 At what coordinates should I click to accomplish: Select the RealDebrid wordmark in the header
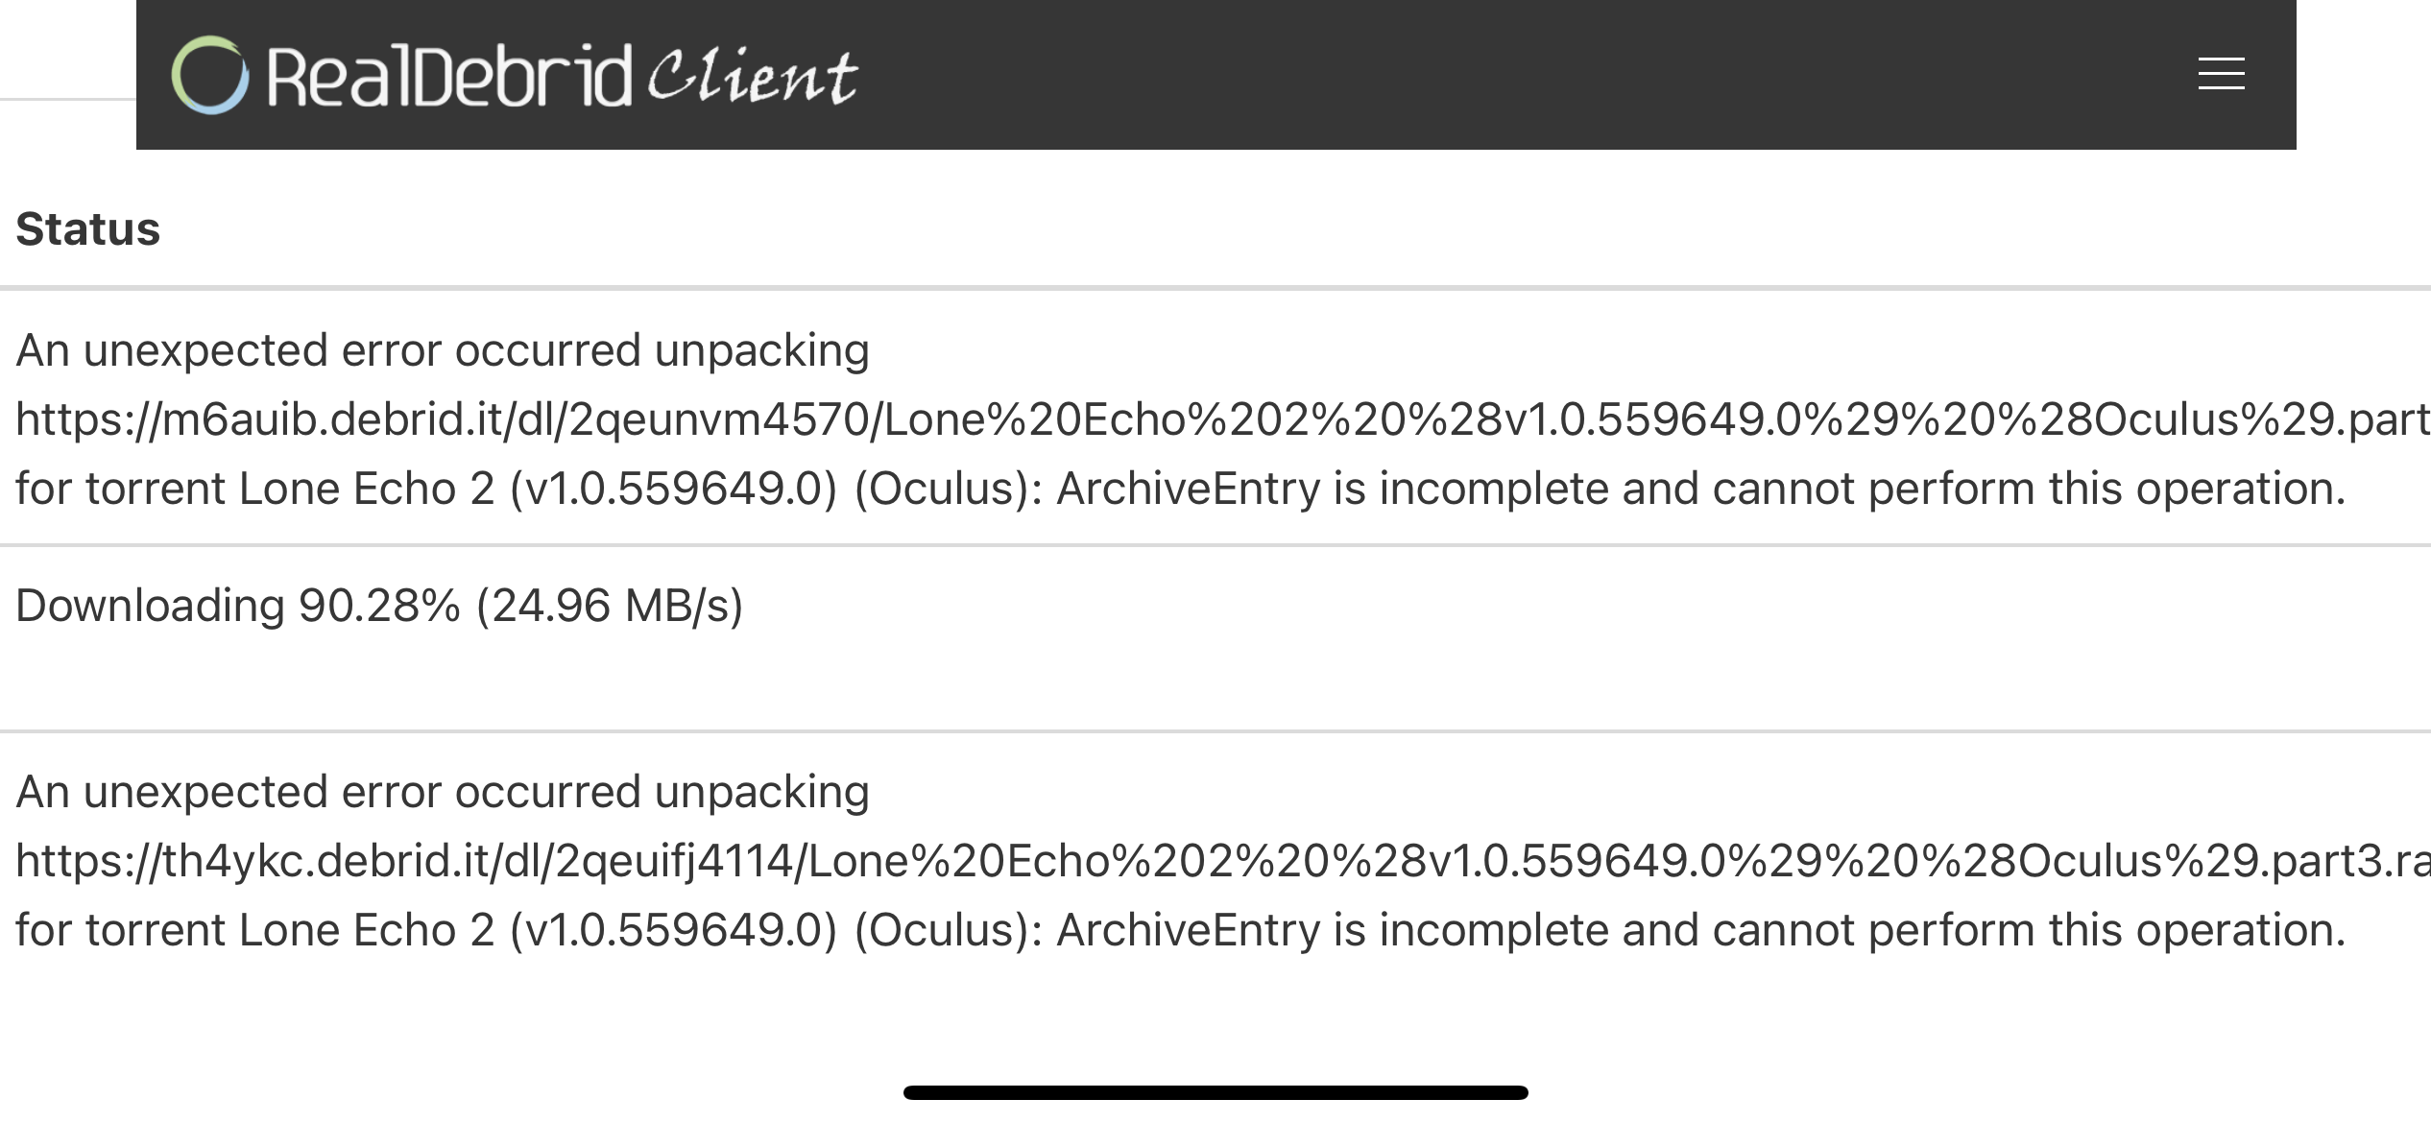click(451, 75)
